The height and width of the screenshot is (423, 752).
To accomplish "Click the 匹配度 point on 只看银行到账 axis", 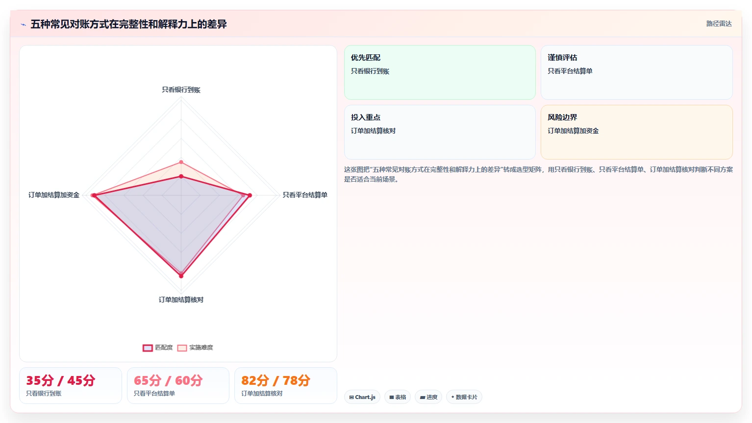I will coord(181,176).
